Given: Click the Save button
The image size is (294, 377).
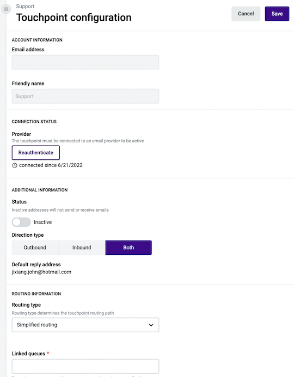Looking at the screenshot, I should (277, 14).
